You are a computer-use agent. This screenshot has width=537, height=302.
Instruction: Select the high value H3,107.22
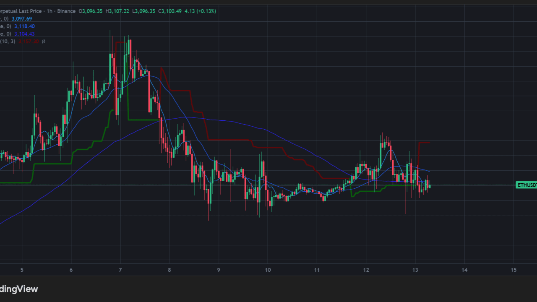117,11
